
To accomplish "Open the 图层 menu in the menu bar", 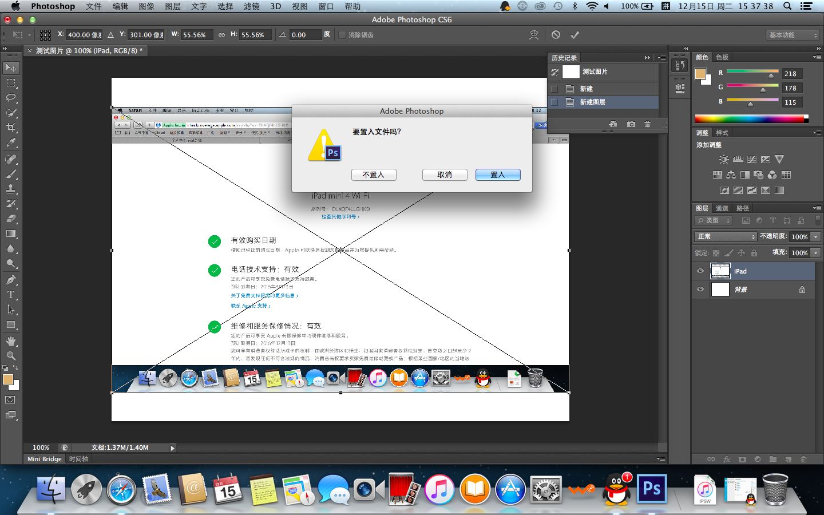I will click(x=173, y=6).
